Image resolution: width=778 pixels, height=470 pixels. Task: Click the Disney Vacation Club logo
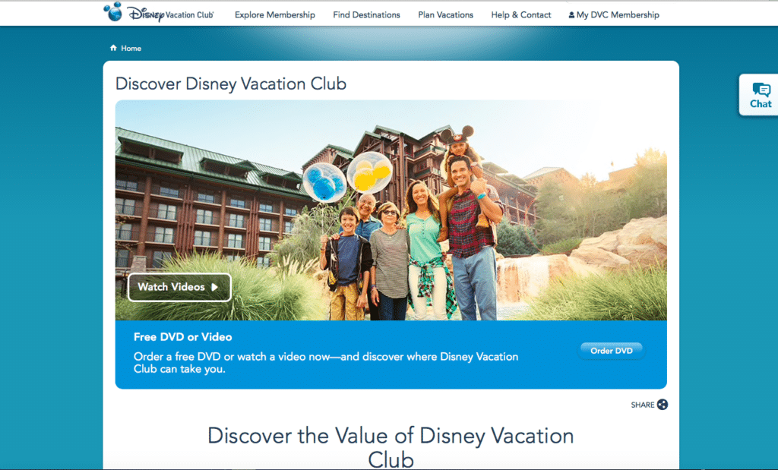159,13
